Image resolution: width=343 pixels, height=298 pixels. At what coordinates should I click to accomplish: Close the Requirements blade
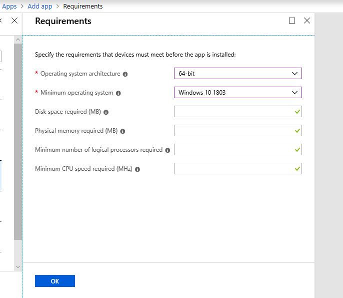click(307, 21)
